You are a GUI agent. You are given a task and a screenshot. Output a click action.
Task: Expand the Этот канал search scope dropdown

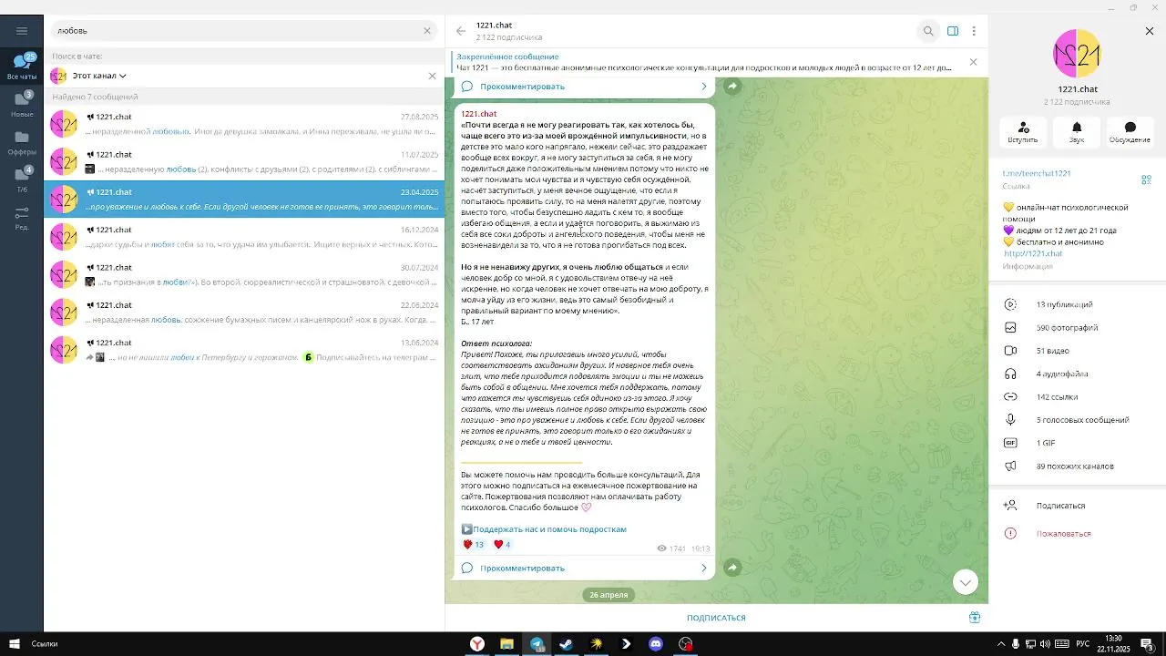[99, 76]
